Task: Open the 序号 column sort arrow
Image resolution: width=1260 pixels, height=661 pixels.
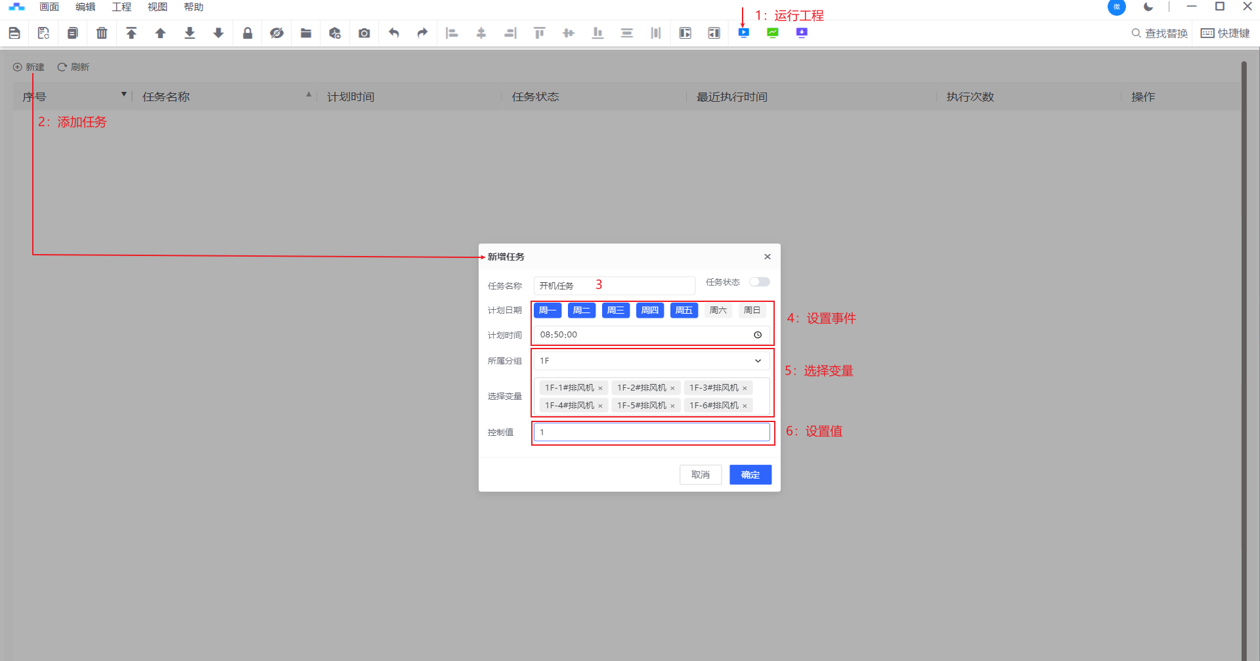Action: coord(123,95)
